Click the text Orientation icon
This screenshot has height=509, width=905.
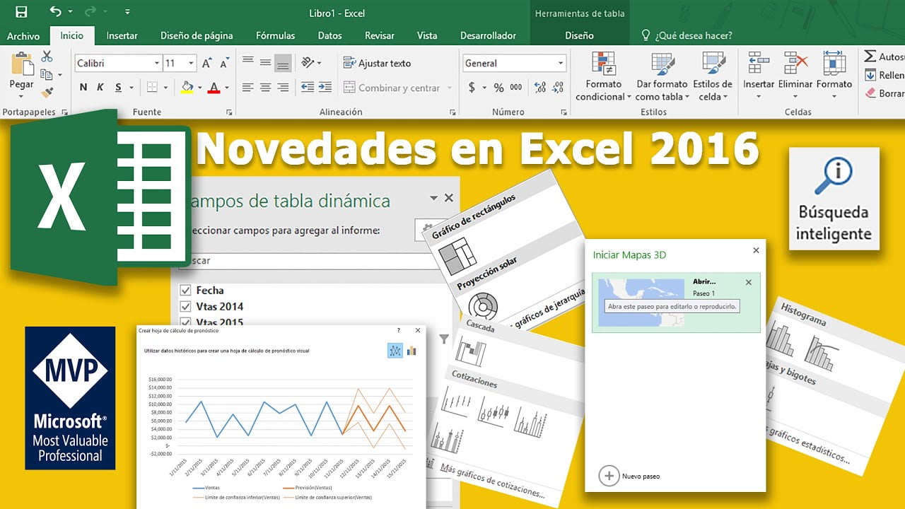(x=308, y=63)
